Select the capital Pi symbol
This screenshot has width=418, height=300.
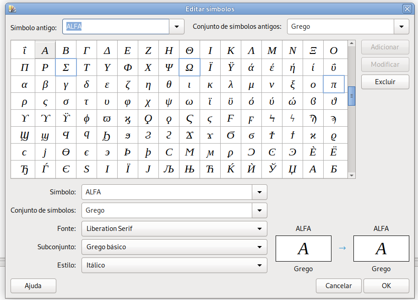point(25,67)
